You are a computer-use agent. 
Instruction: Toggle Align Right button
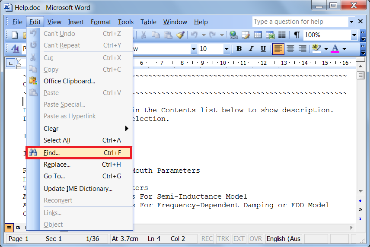(302, 49)
